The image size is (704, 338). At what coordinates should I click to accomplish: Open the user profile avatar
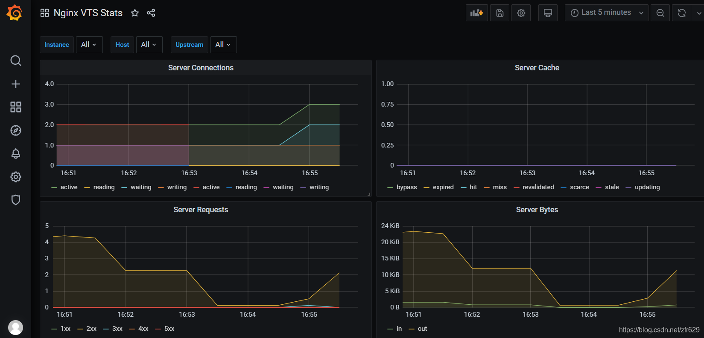pyautogui.click(x=16, y=327)
